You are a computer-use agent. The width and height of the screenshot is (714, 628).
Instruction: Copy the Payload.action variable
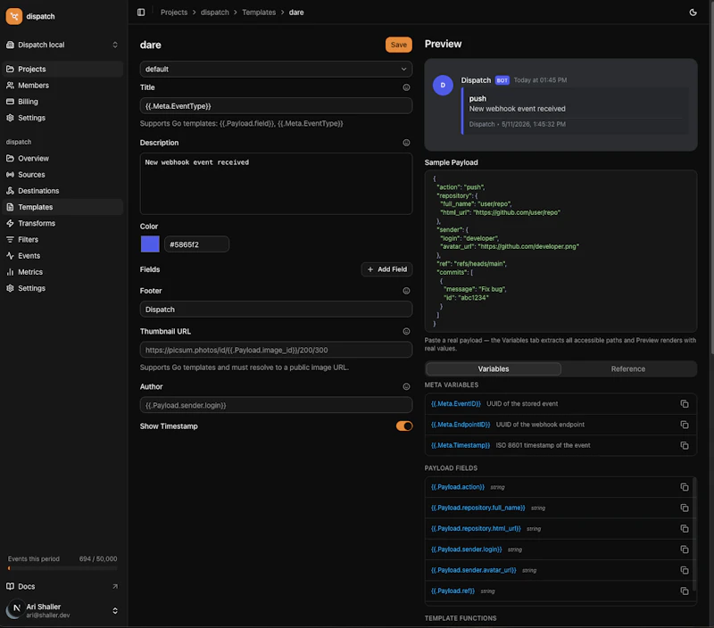pos(685,487)
